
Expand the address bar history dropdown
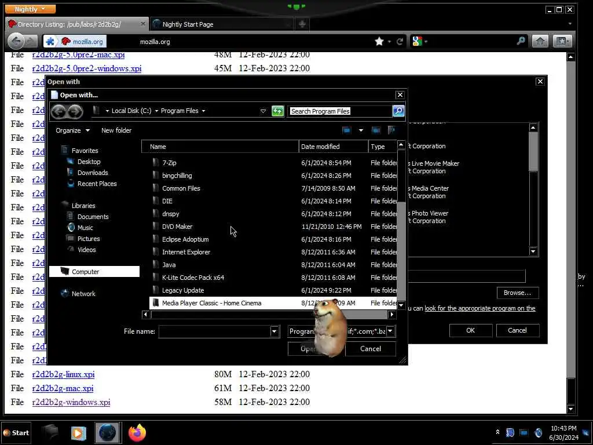(x=263, y=111)
